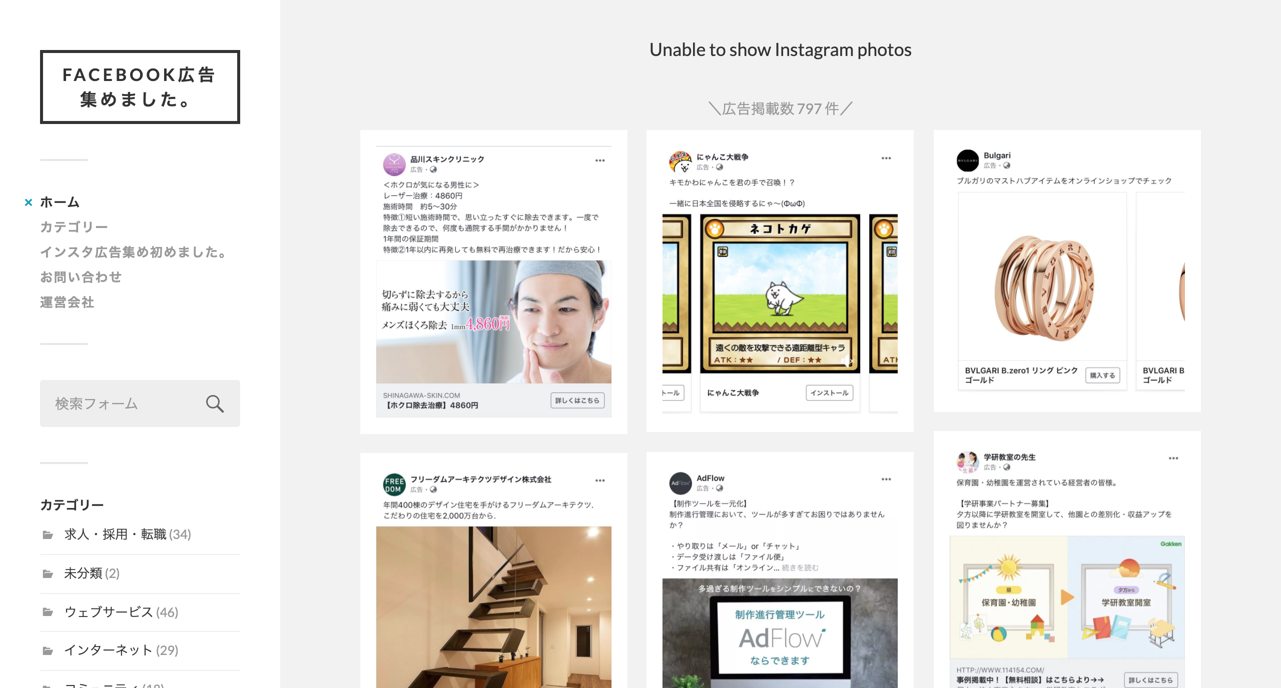Image resolution: width=1281 pixels, height=688 pixels.
Task: Click インストール button for にゃんこ大戦争
Action: click(x=829, y=393)
